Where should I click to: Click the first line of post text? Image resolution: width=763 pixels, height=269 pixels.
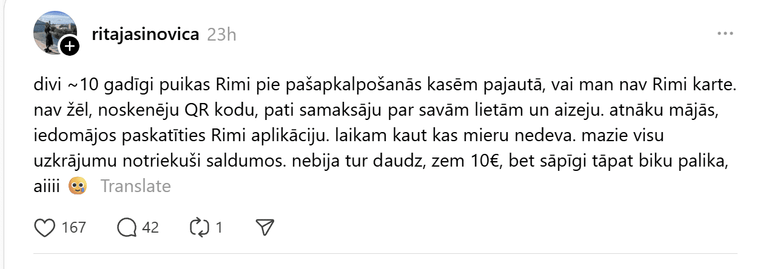click(385, 85)
